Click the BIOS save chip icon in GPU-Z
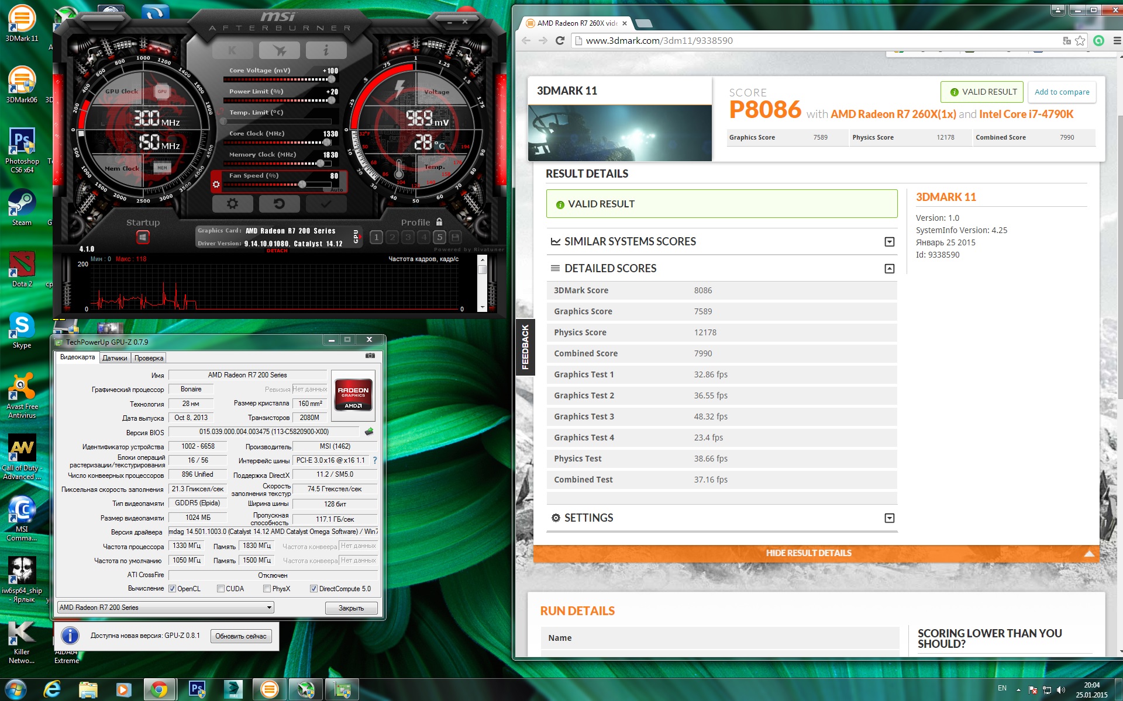 coord(369,432)
